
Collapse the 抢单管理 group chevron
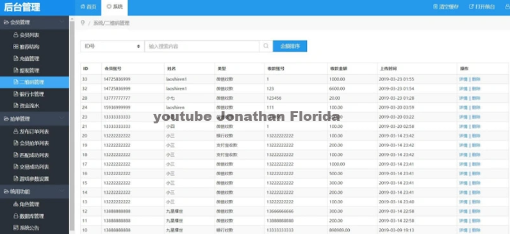click(62, 118)
